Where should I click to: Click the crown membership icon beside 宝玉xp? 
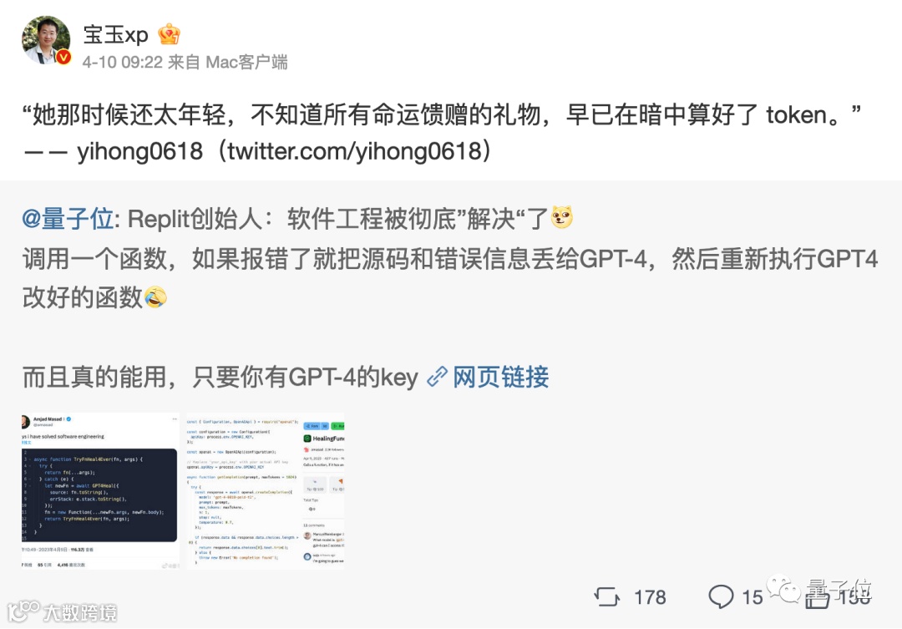click(x=169, y=34)
